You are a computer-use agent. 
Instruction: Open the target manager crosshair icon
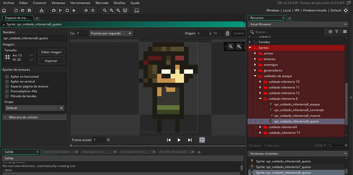click(346, 10)
